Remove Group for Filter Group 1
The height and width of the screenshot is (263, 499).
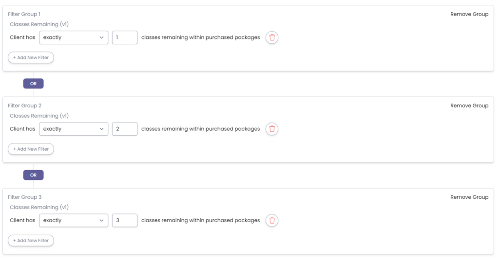469,14
